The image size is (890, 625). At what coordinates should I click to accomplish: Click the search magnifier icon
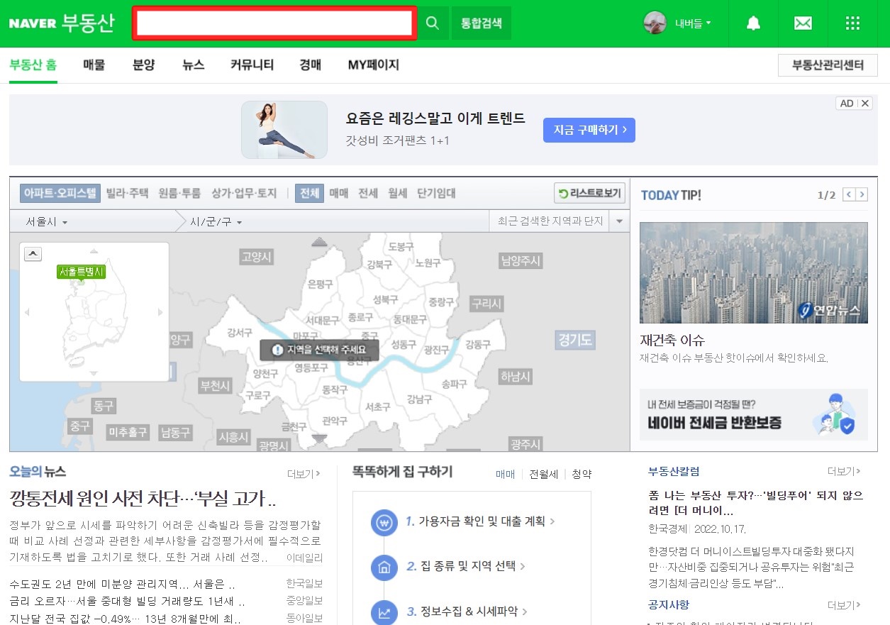click(x=432, y=23)
